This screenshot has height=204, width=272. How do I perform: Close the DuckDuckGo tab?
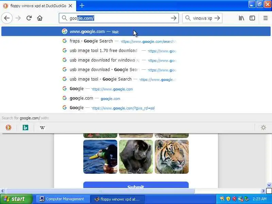70,6
